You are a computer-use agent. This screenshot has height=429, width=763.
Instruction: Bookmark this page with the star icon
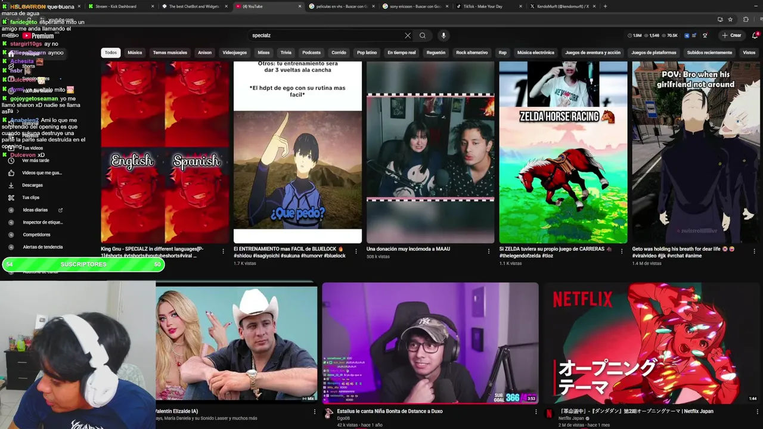(x=730, y=19)
